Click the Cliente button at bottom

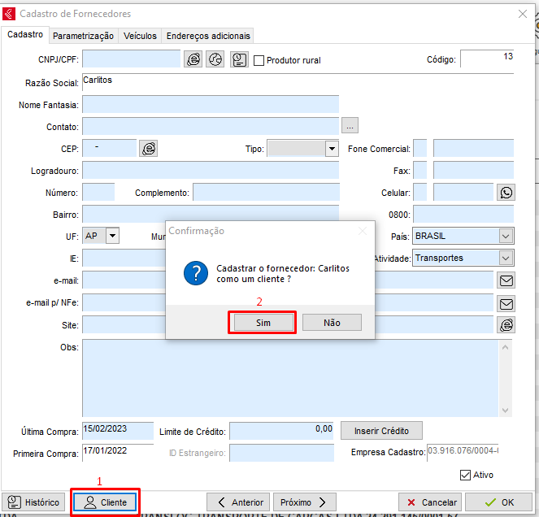(x=105, y=502)
